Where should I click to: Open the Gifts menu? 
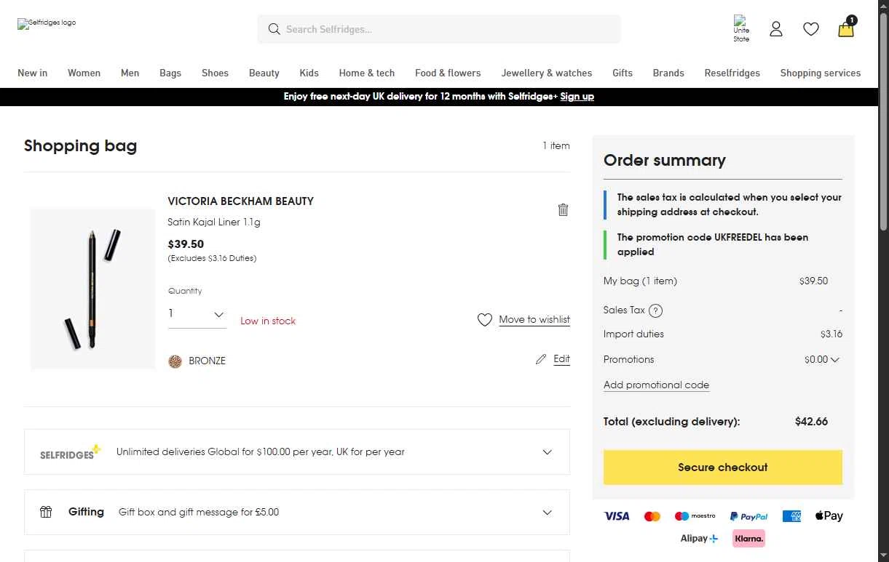(x=623, y=73)
